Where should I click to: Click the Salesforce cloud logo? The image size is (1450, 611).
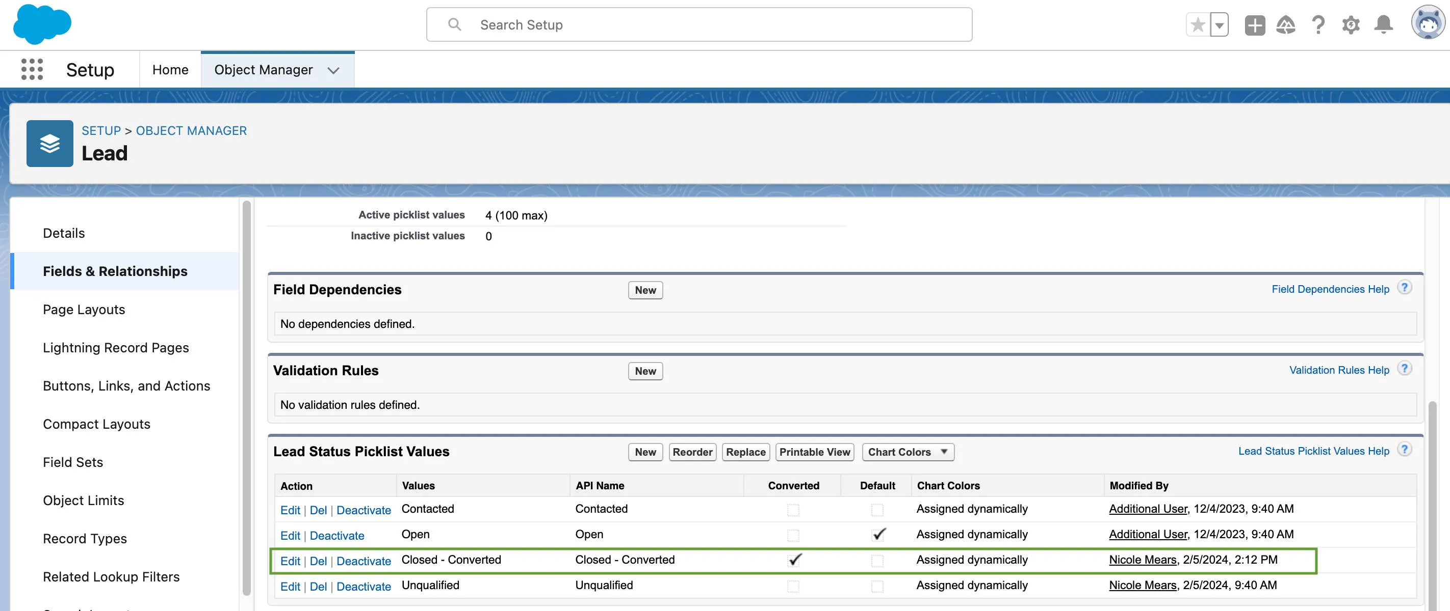coord(42,23)
